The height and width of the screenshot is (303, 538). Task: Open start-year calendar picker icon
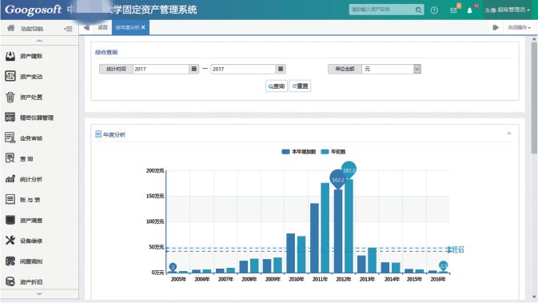(194, 69)
